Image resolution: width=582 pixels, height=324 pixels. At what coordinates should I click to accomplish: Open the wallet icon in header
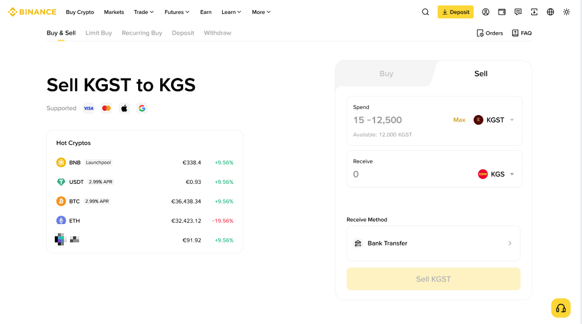coord(502,12)
